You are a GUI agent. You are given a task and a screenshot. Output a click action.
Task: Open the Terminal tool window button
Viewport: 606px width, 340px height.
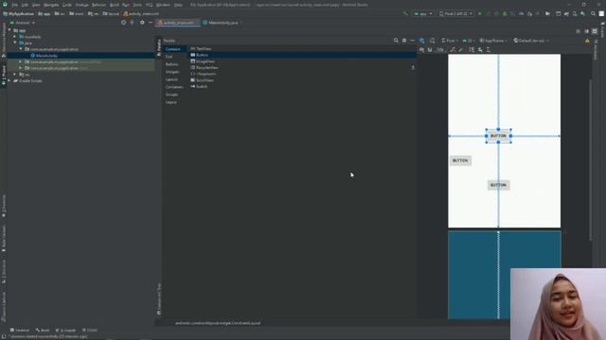click(x=19, y=331)
